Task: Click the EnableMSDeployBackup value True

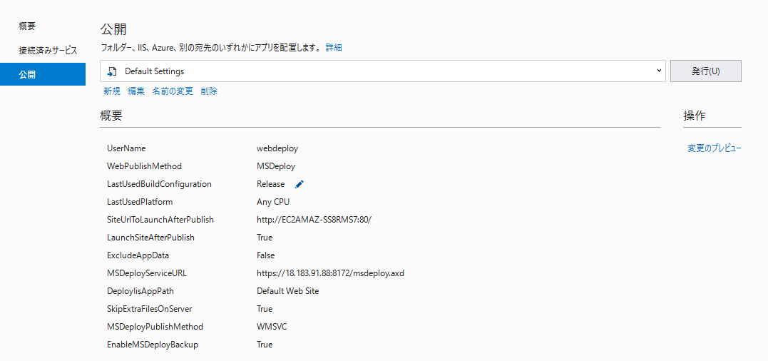Action: click(x=265, y=345)
